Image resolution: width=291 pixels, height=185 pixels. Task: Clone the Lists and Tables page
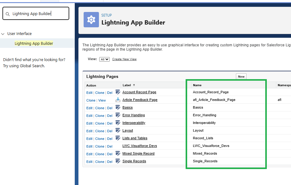[x=100, y=139]
